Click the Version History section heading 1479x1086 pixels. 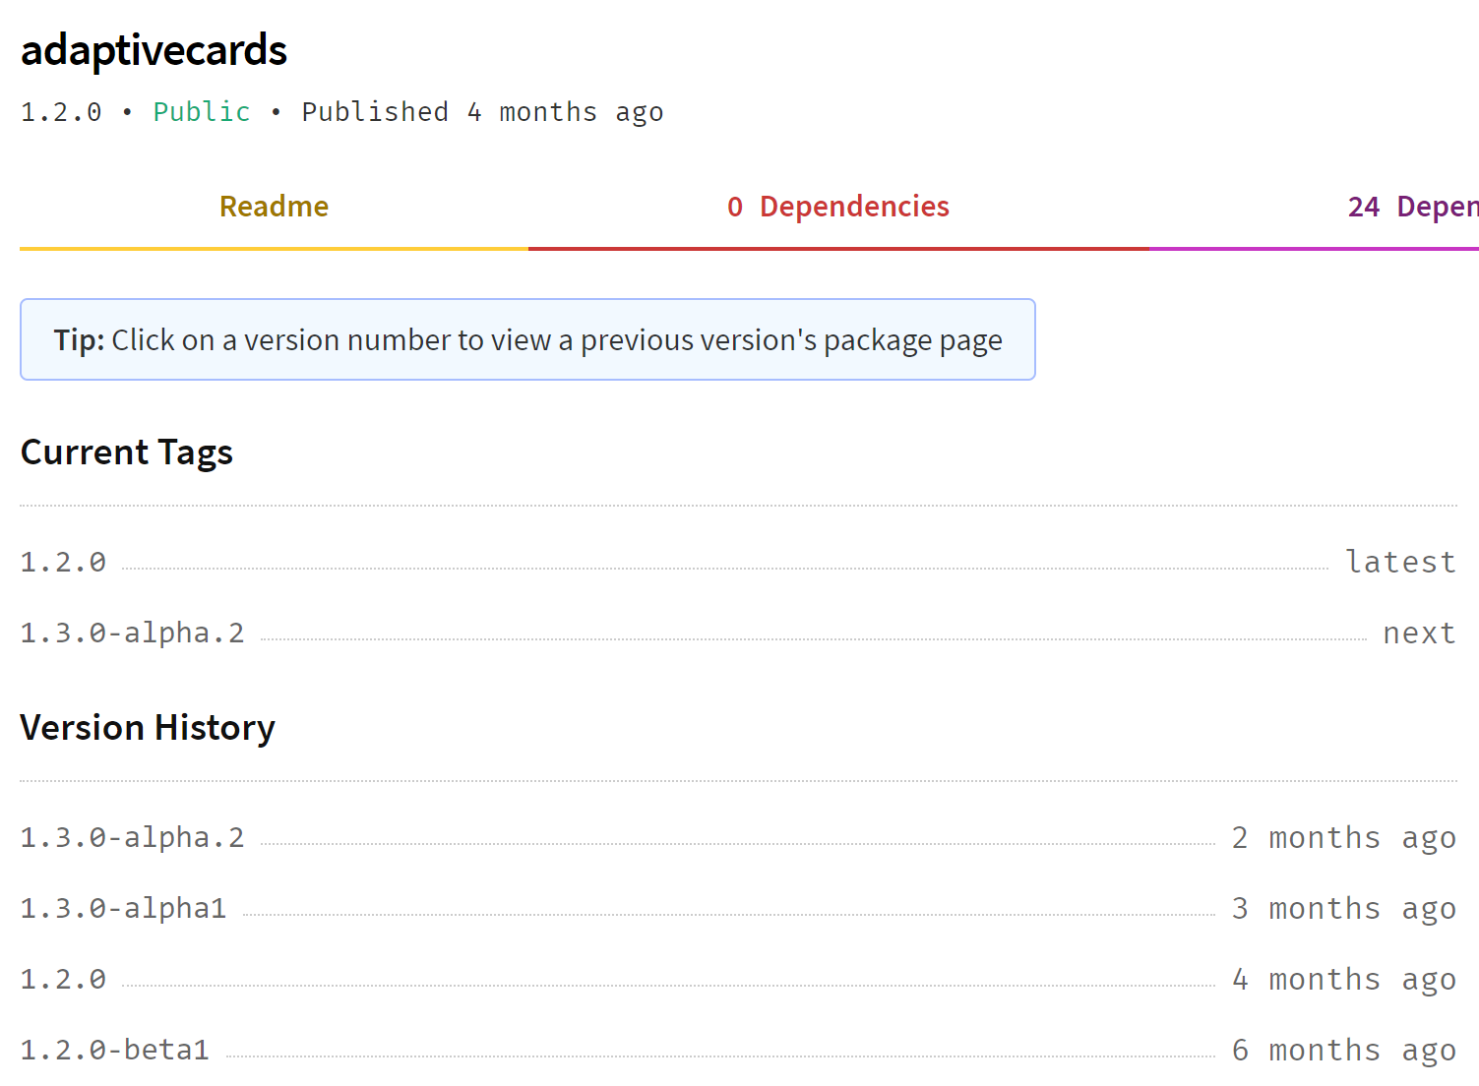[148, 728]
